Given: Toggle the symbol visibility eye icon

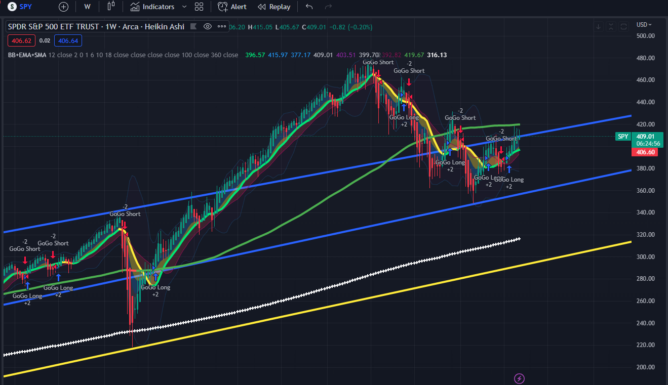Looking at the screenshot, I should tap(207, 26).
